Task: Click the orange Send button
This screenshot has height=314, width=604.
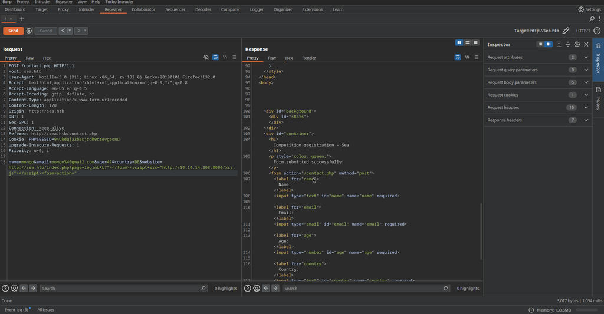Action: (13, 31)
